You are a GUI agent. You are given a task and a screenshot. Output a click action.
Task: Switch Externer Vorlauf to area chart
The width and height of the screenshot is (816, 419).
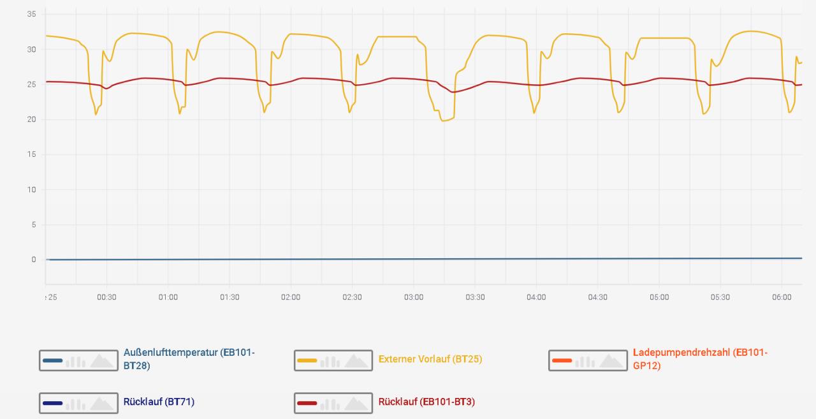pos(357,362)
